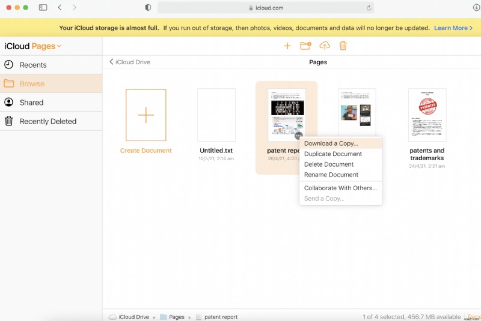Choose Delete Document from the context menu

[x=340, y=164]
